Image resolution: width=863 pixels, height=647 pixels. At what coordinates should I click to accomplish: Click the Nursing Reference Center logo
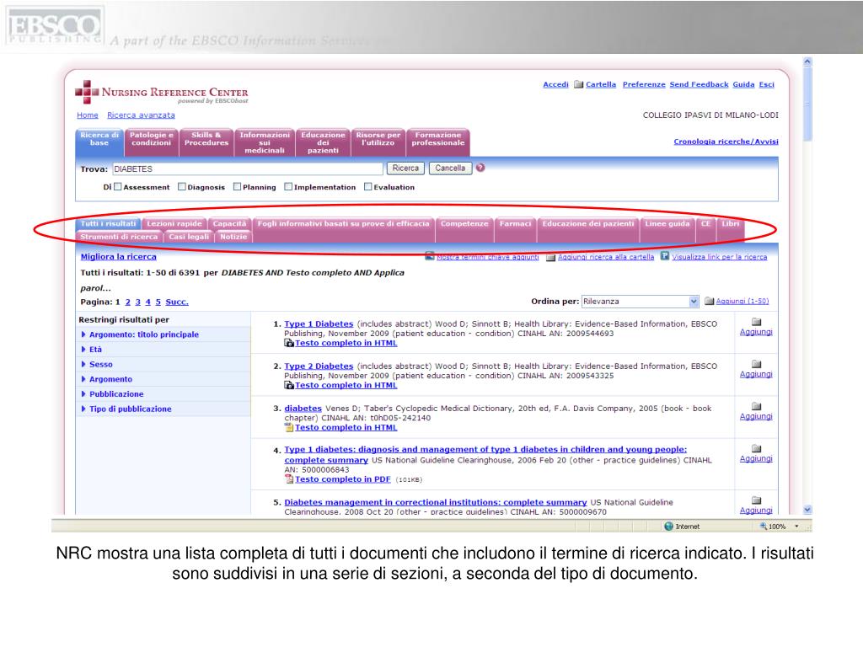click(162, 93)
